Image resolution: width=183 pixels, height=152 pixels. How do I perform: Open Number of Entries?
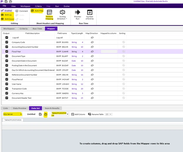click(x=89, y=15)
